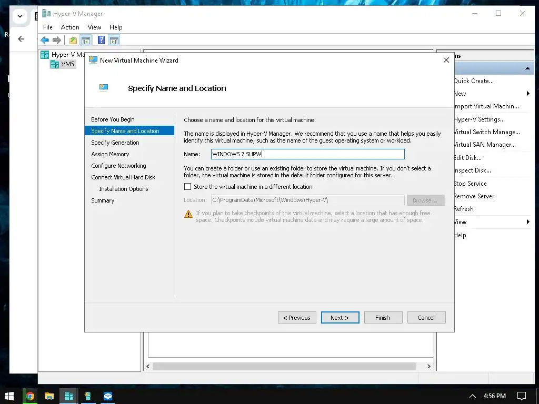
Task: Open File Explorer from the taskbar
Action: pos(49,396)
